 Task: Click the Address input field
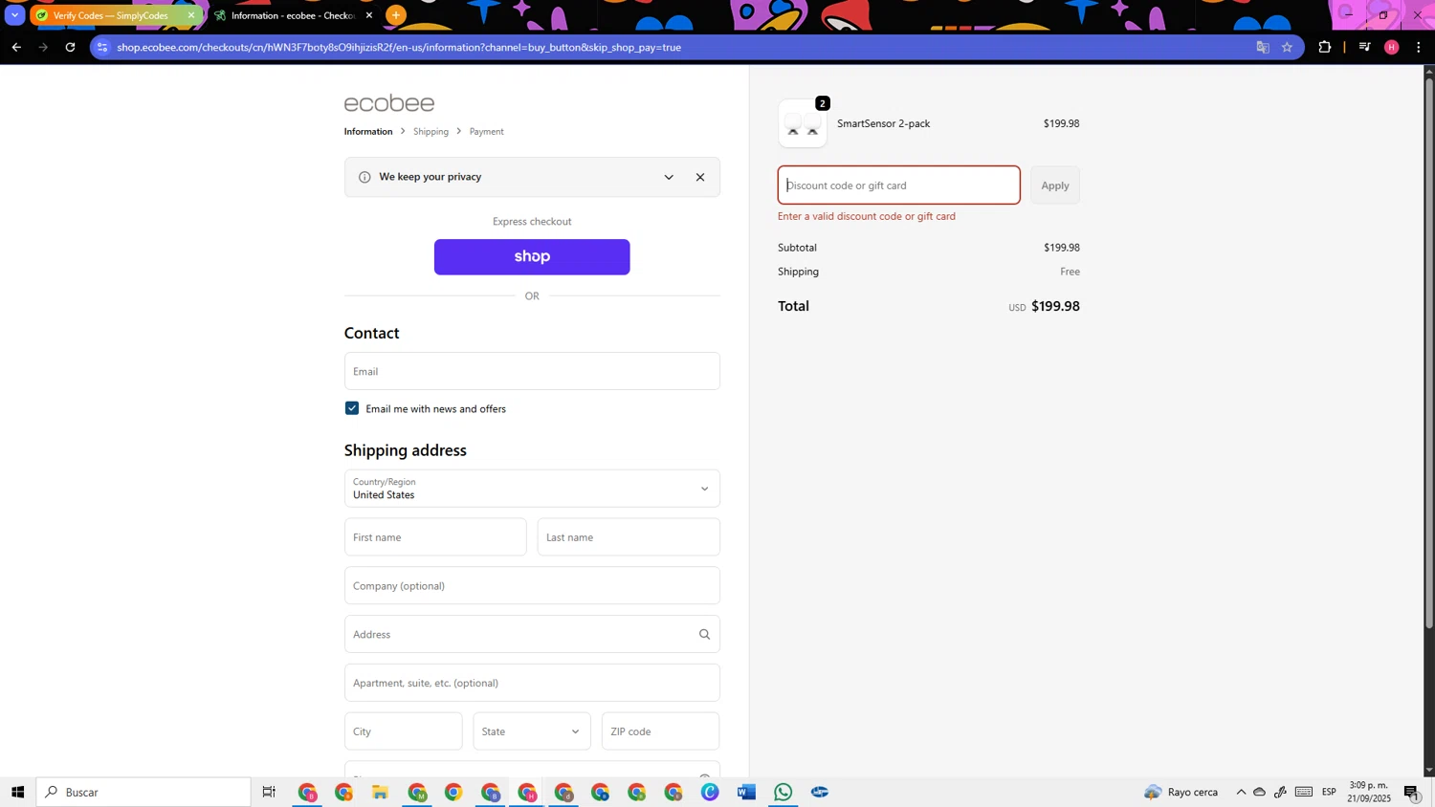[x=532, y=634]
